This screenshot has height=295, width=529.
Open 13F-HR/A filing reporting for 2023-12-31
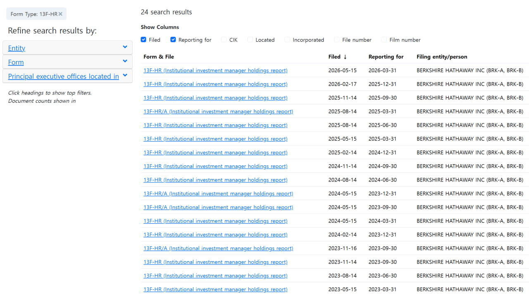[x=218, y=194]
